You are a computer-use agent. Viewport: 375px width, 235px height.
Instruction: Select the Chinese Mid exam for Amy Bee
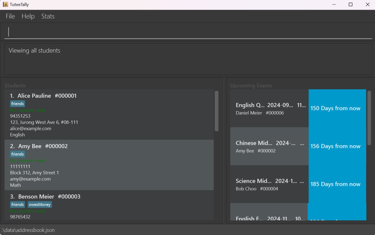269,146
